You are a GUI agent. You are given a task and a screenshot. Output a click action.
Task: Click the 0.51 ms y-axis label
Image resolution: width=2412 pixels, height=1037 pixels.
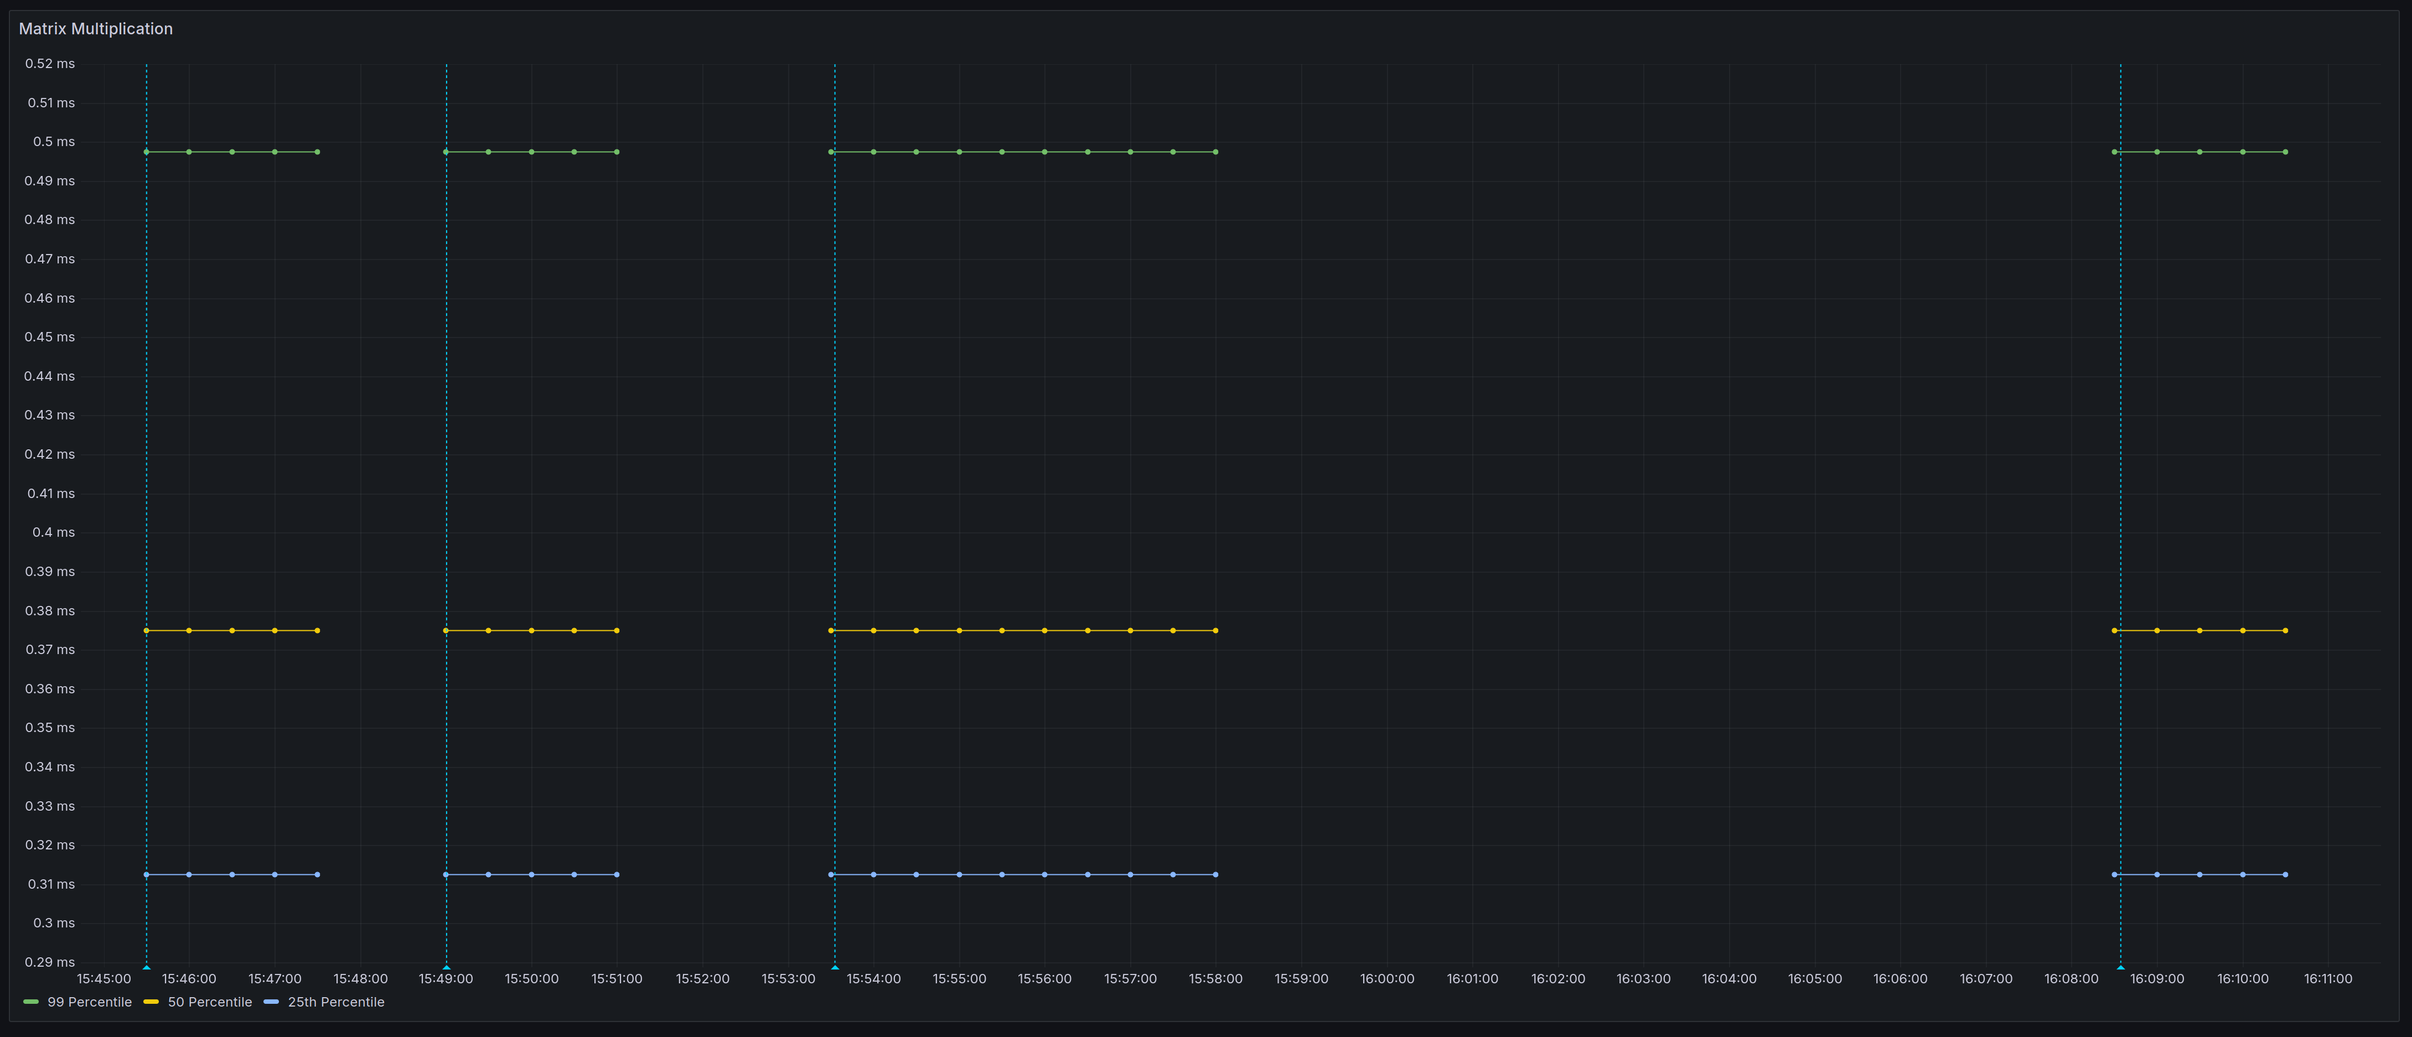50,103
